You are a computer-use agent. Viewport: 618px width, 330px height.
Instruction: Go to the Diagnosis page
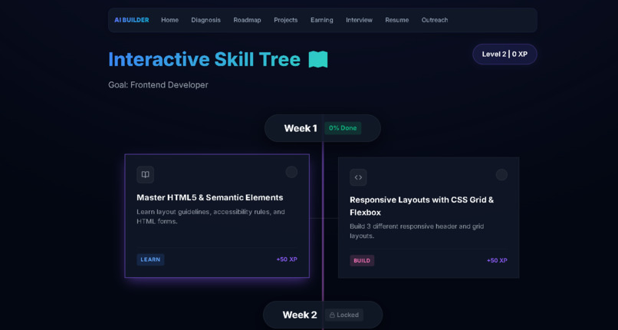205,20
